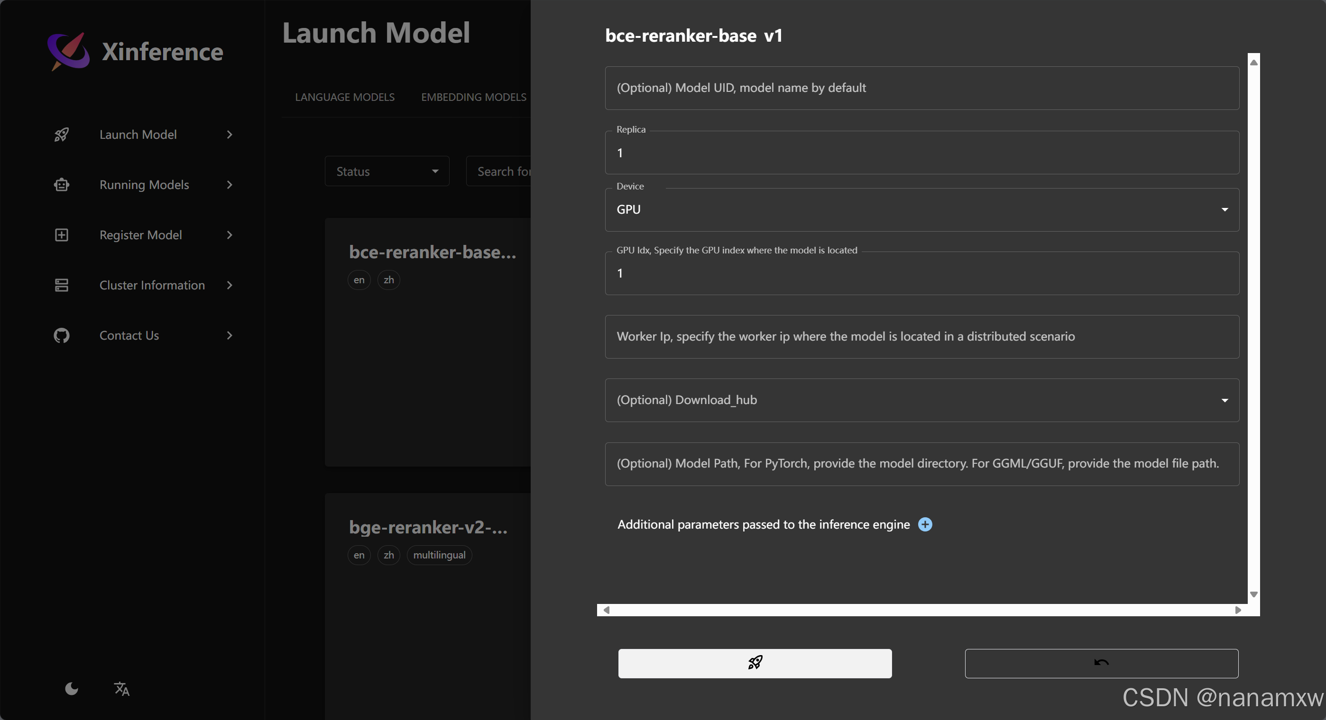The image size is (1326, 720).
Task: Expand Launch Model sidebar chevron
Action: [230, 135]
